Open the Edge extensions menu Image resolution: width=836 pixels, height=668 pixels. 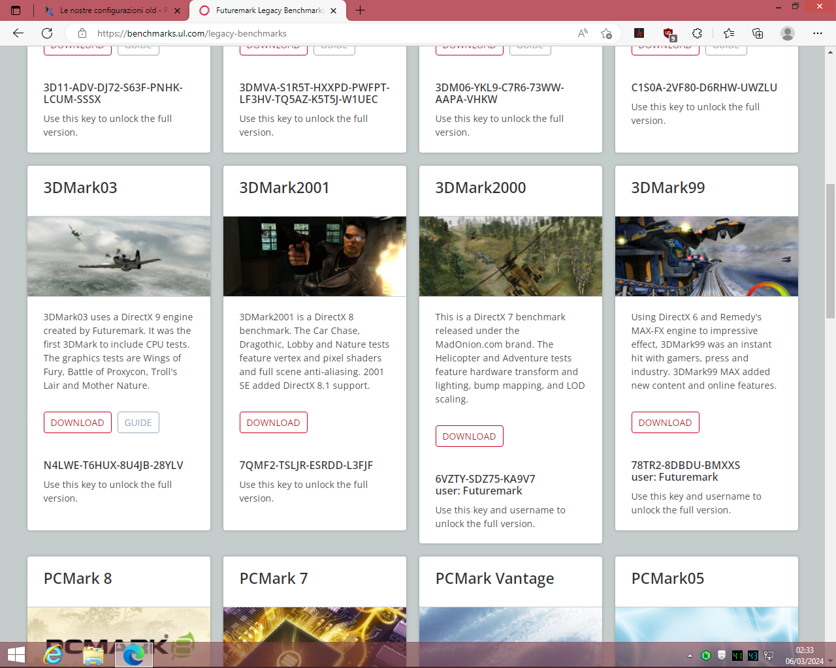(697, 33)
